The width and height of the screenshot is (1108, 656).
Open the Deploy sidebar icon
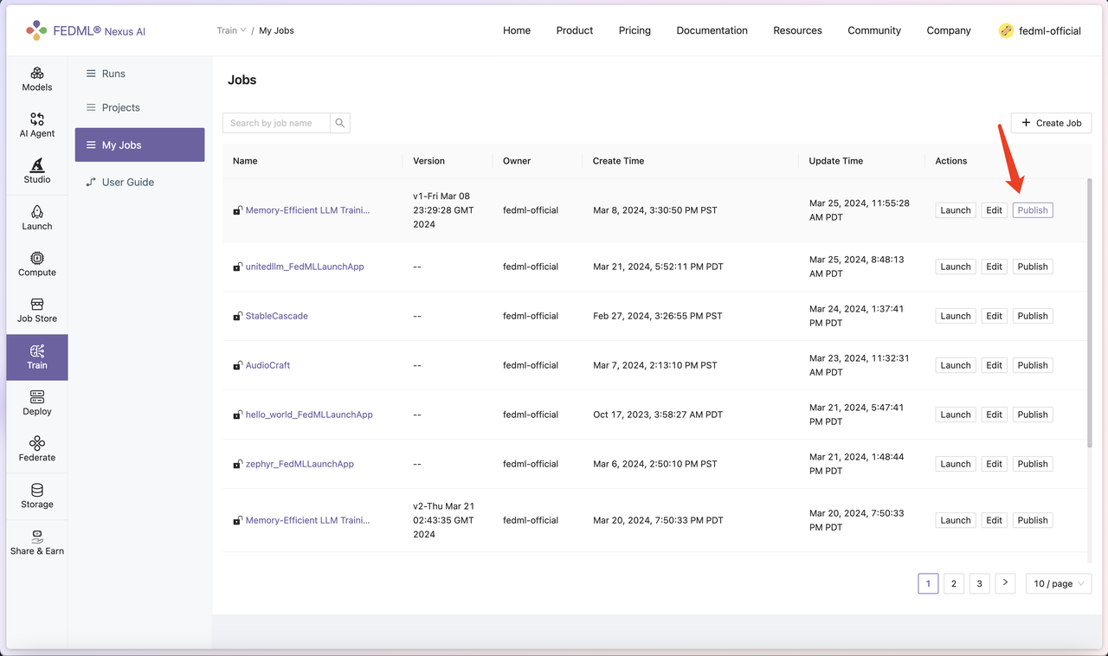click(x=37, y=397)
